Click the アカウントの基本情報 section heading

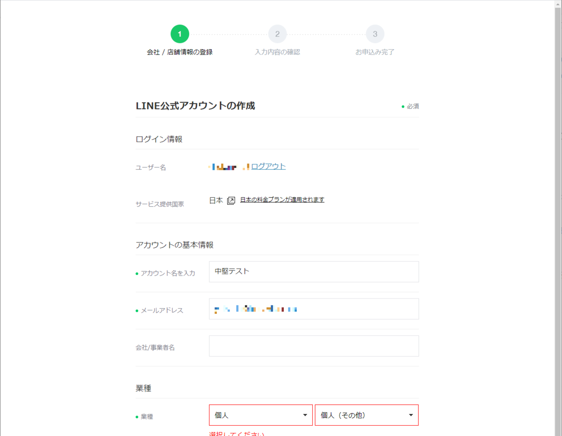point(175,245)
